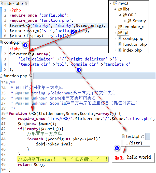The width and height of the screenshot is (156, 173).
Task: Collapse the comment block at line 33
Action: pos(7,82)
